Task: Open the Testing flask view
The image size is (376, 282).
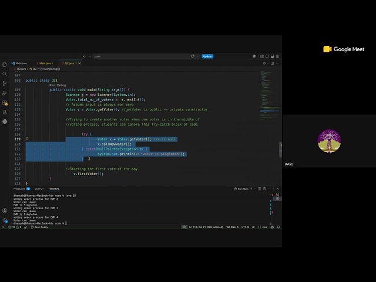Action: [x=5, y=112]
